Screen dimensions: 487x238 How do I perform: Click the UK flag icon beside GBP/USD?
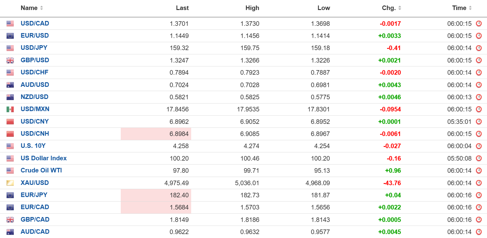[10, 60]
